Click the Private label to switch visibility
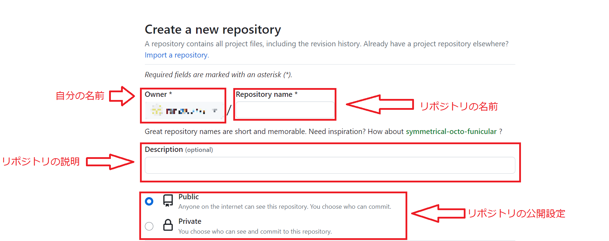 pos(189,221)
